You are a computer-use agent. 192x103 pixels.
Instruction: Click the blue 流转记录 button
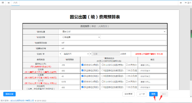coord(9,94)
